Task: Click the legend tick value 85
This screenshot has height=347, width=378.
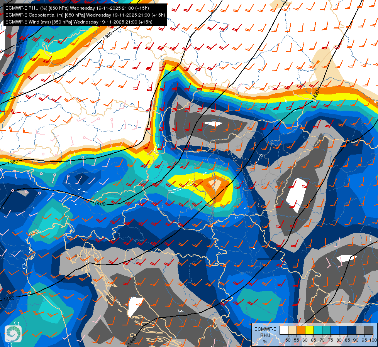Action: (x=347, y=340)
